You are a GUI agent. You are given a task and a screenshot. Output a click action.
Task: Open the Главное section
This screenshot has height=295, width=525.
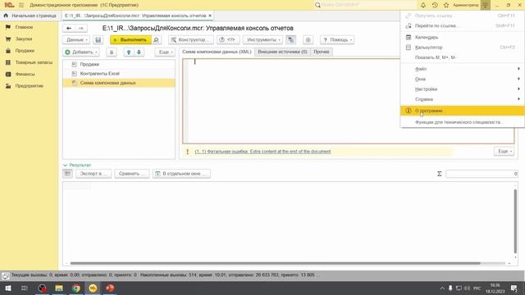24,27
